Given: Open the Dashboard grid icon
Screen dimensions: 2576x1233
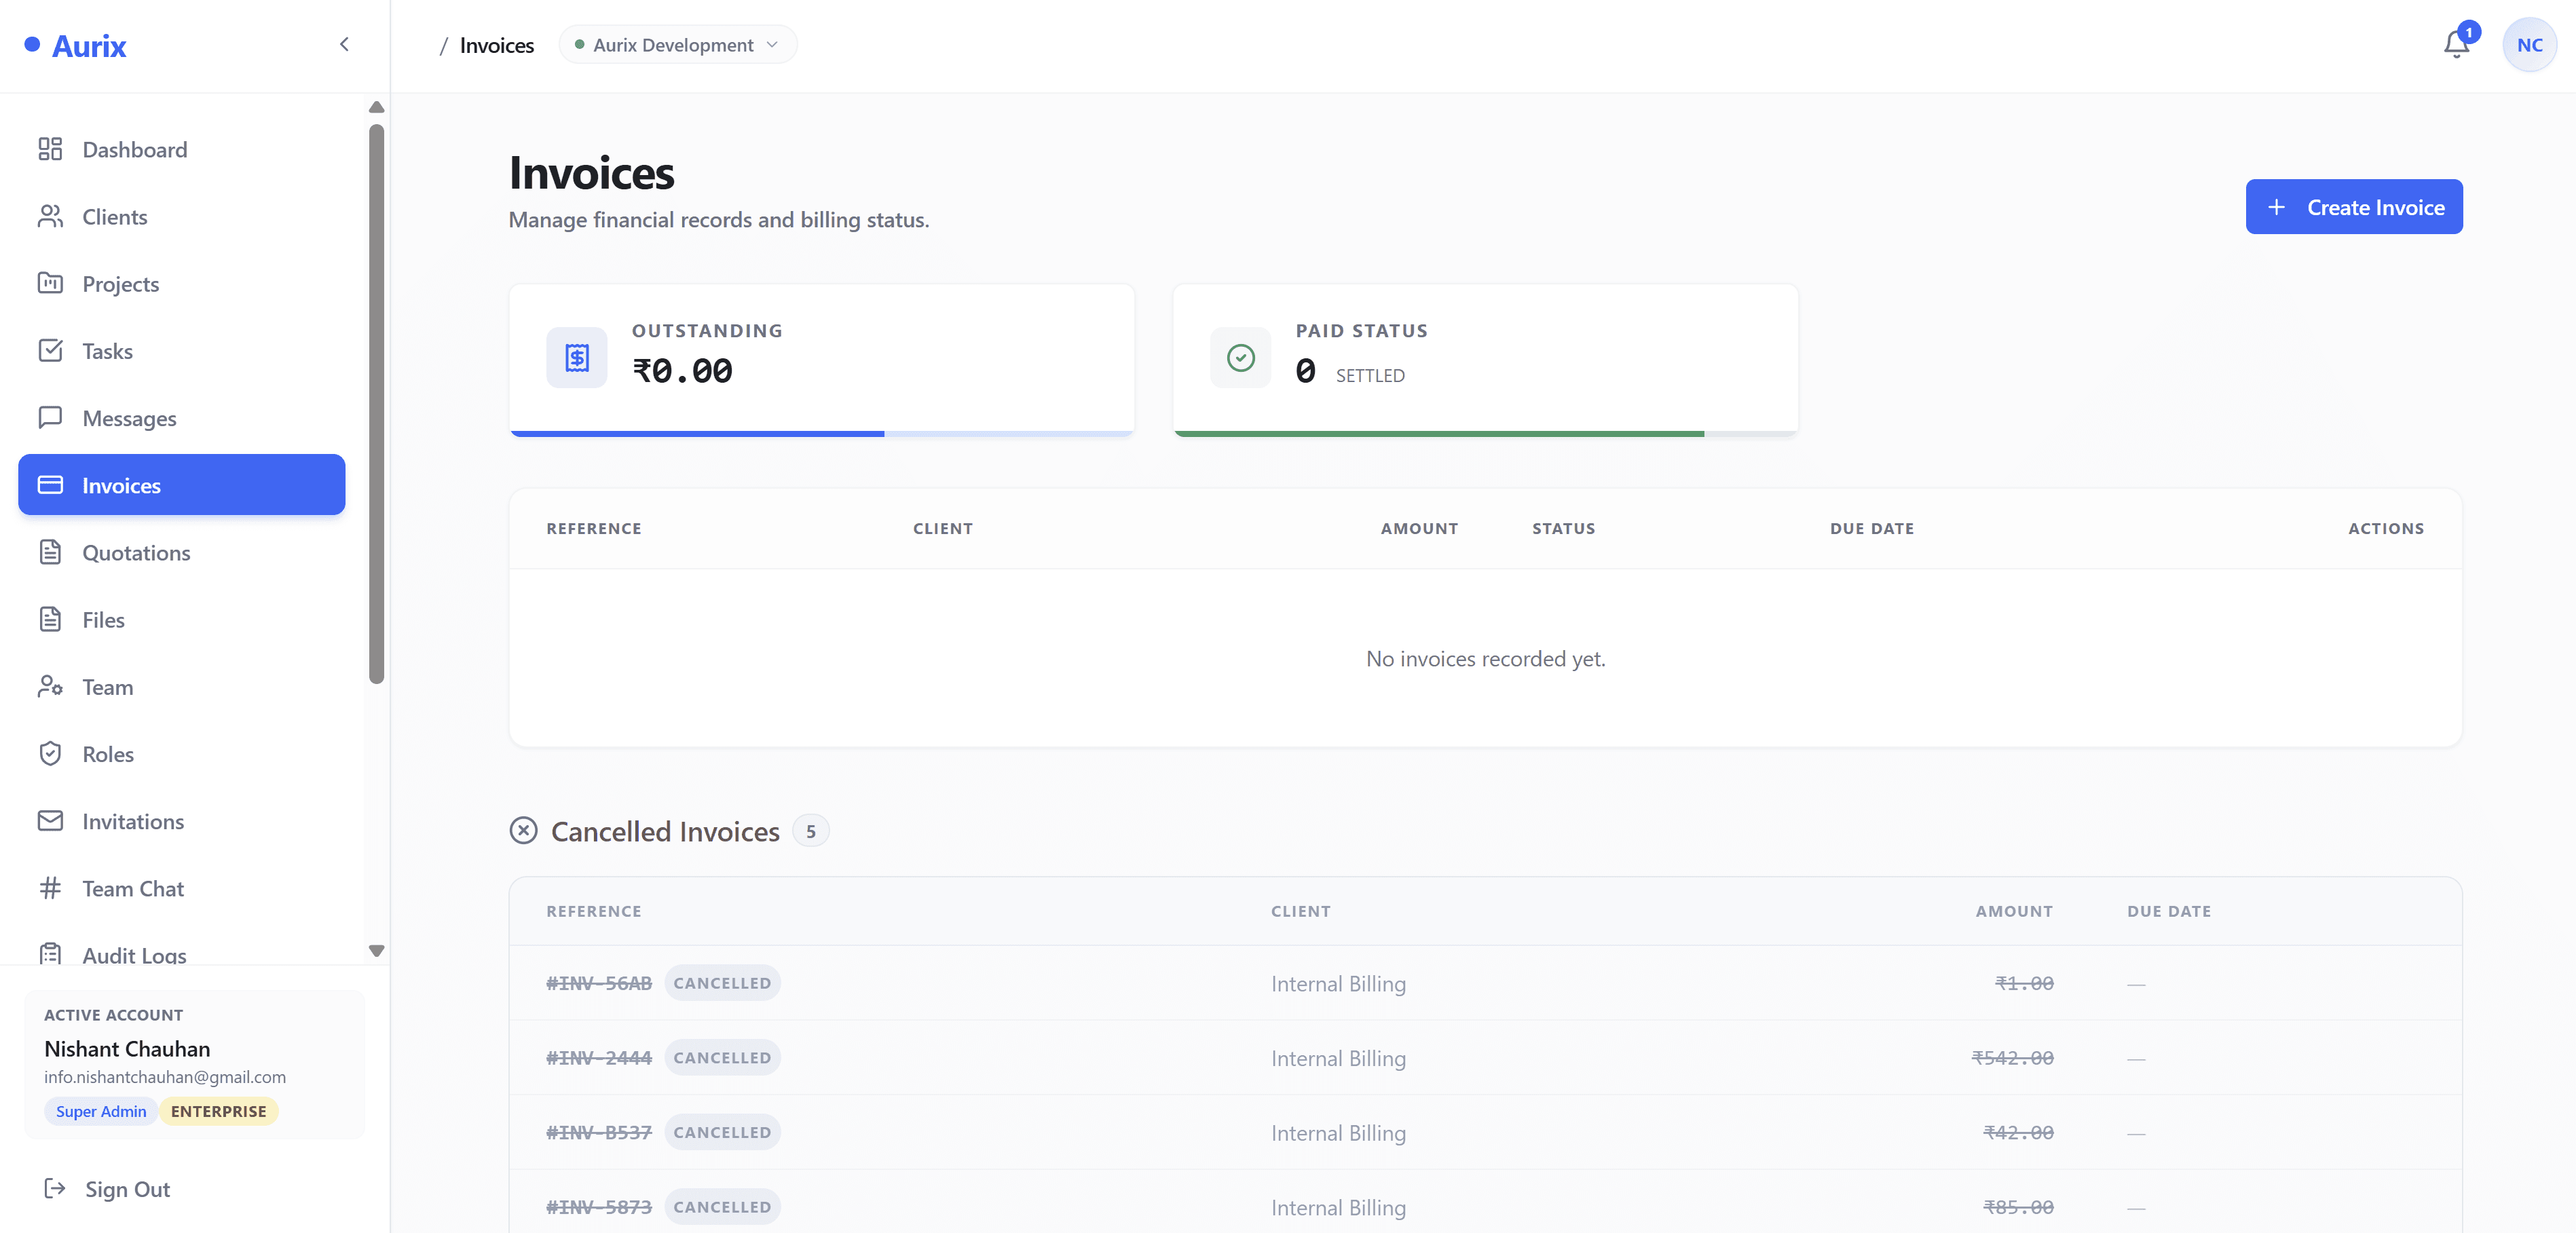Looking at the screenshot, I should (50, 149).
